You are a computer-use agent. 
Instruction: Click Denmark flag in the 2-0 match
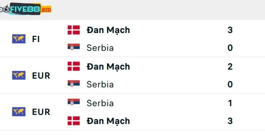coord(74,66)
